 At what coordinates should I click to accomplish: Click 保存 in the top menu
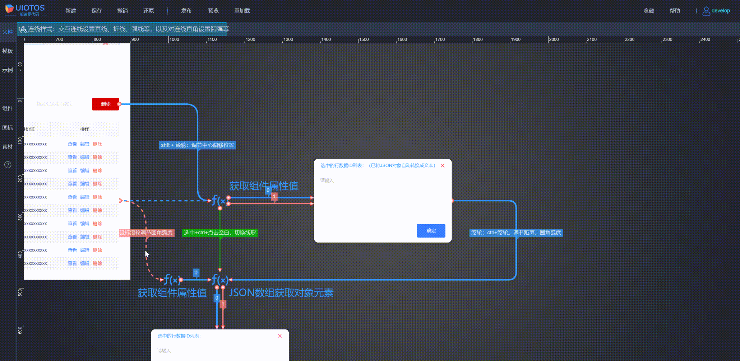pyautogui.click(x=97, y=11)
